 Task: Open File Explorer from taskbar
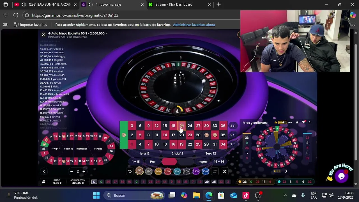[x=196, y=195]
